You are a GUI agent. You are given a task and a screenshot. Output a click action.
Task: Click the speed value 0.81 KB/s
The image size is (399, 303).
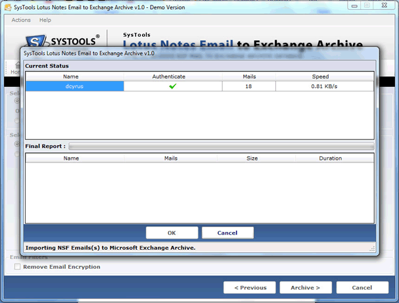(x=324, y=86)
